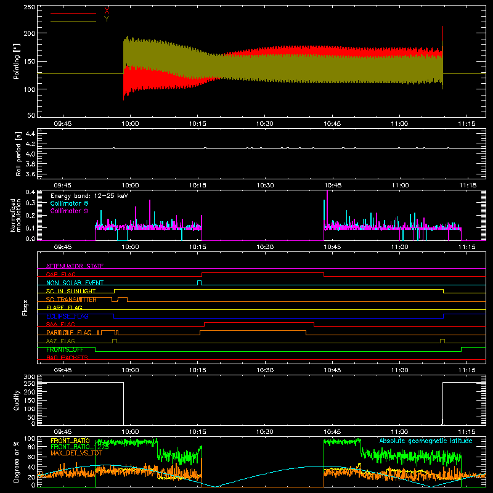Image resolution: width=493 pixels, height=493 pixels.
Task: Click the Collimator 9 legend label
Action: click(69, 211)
